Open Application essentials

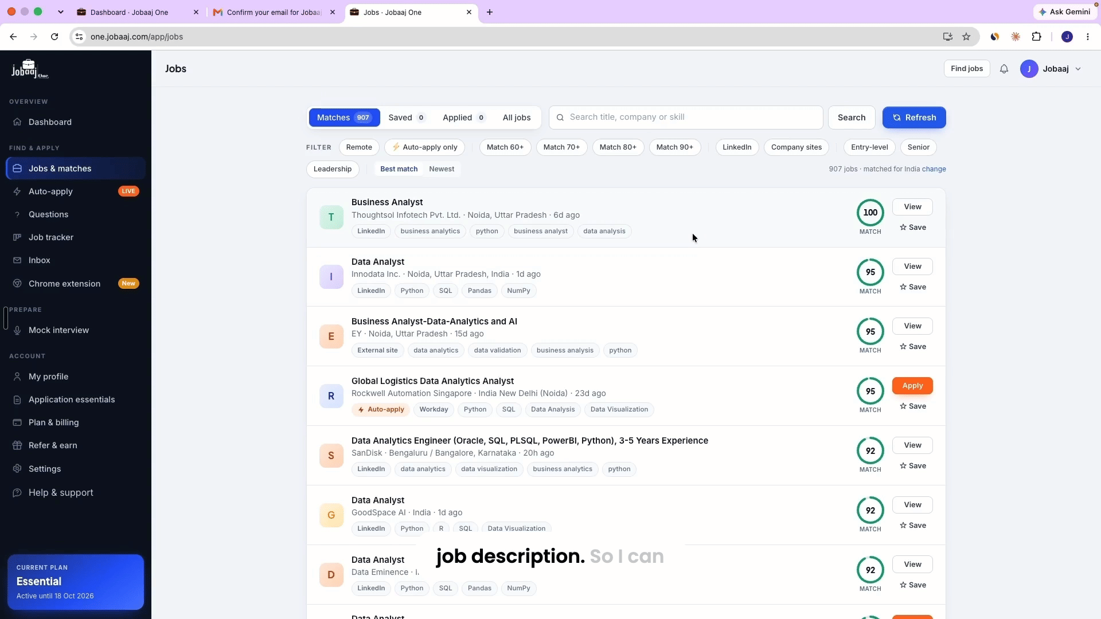(x=75, y=399)
